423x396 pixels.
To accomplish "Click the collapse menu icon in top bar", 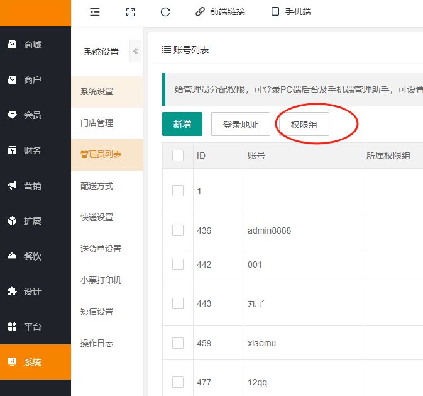I will point(95,12).
